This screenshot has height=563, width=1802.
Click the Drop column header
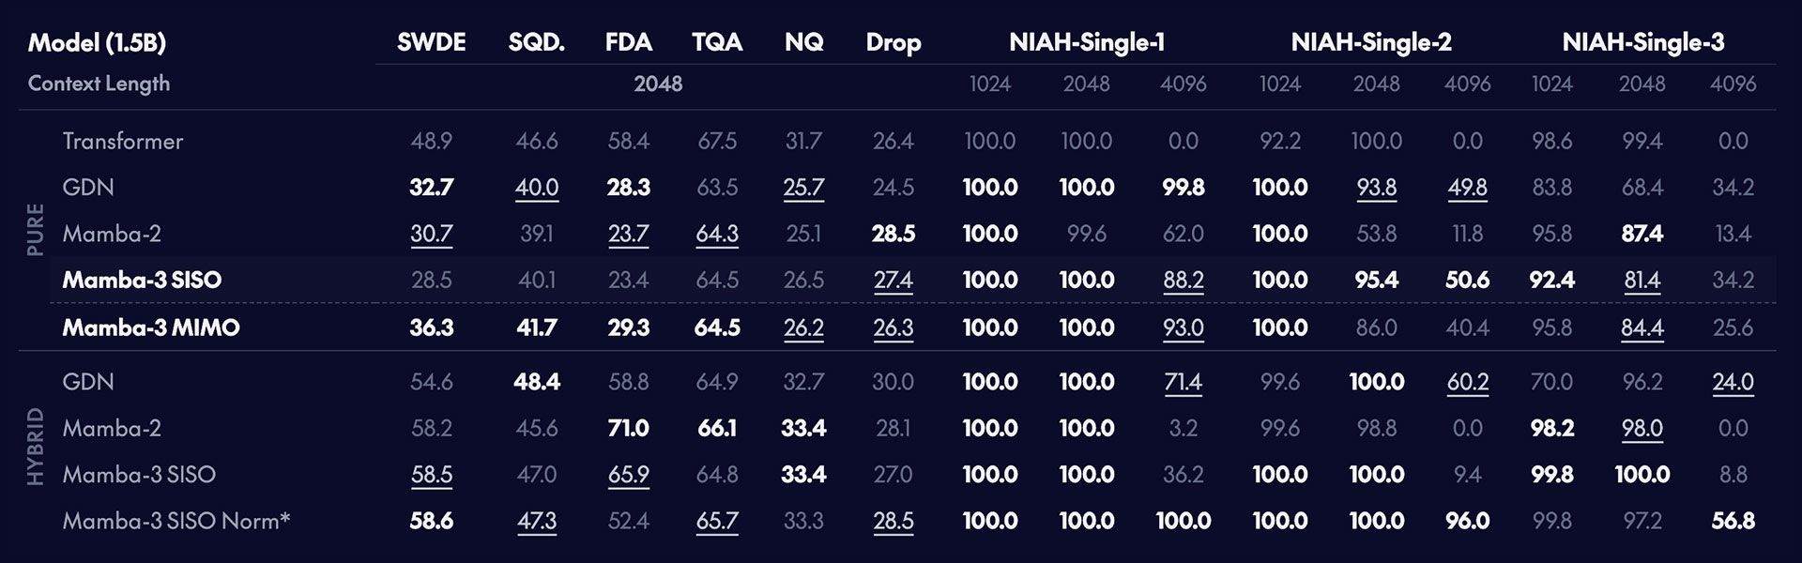(x=893, y=42)
